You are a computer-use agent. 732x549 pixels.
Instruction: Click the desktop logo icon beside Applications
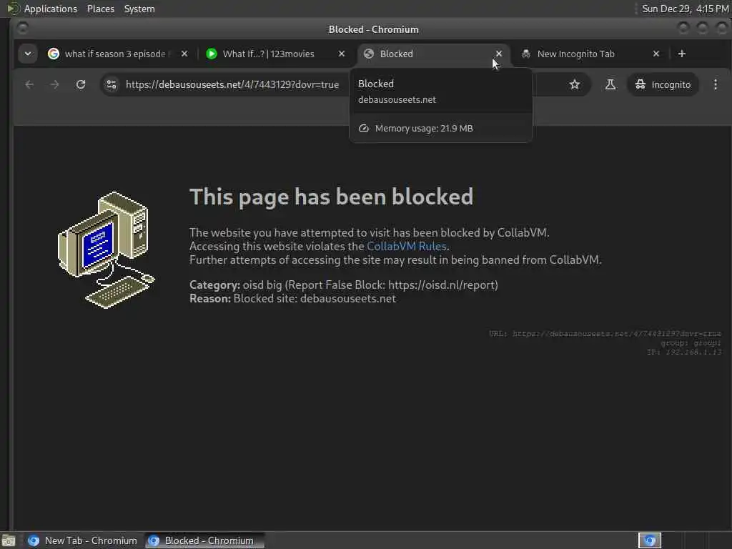tap(13, 9)
